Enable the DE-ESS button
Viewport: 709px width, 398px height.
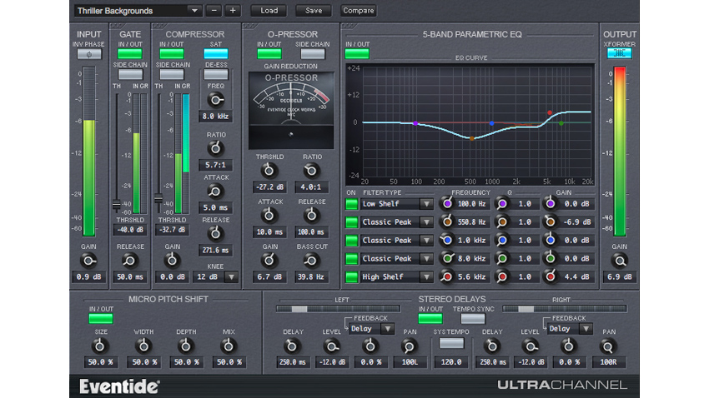tap(216, 74)
